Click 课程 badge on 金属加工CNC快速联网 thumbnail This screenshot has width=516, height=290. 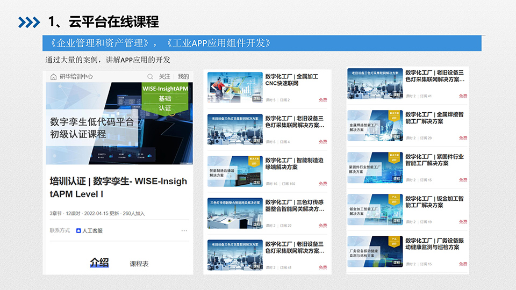click(256, 99)
